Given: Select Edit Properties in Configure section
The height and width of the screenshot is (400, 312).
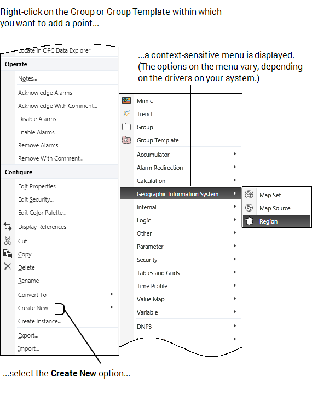Looking at the screenshot, I should coord(37,186).
